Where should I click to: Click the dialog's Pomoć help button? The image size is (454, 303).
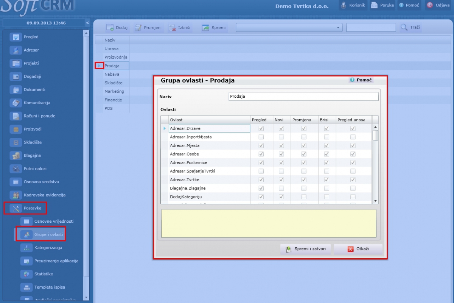coord(361,80)
